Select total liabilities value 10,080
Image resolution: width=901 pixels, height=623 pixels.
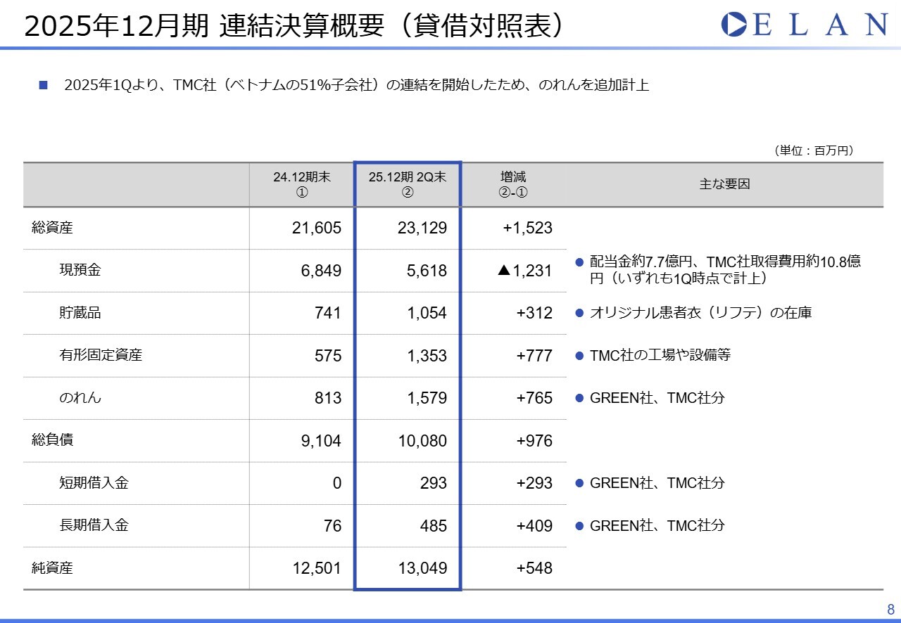pos(422,441)
